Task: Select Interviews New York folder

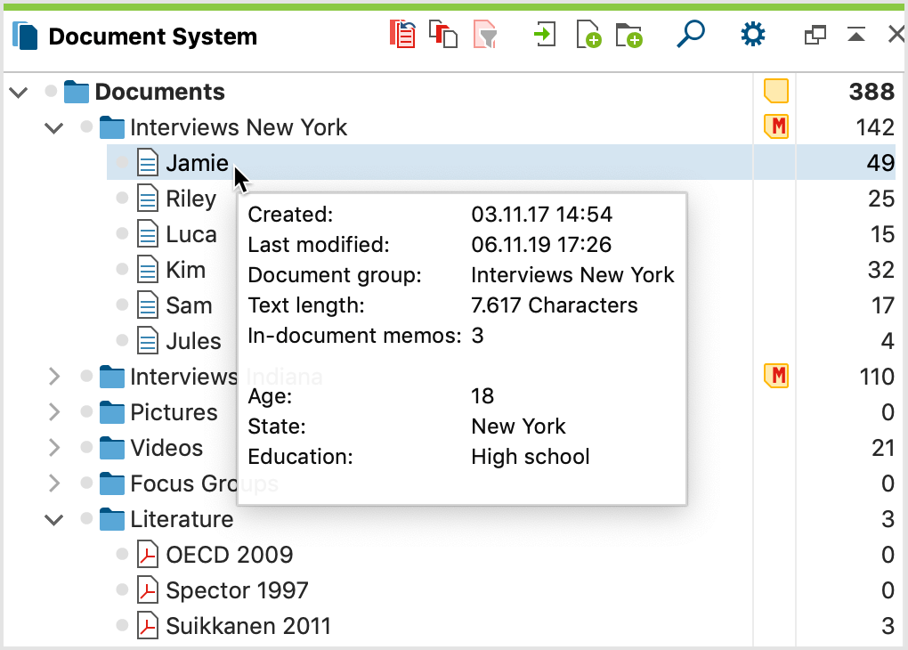Action: coord(239,127)
